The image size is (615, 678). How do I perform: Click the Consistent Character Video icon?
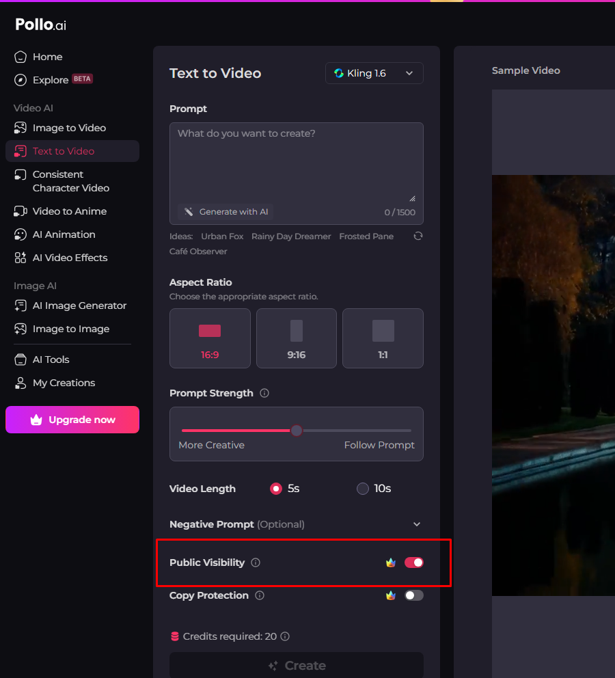(20, 174)
